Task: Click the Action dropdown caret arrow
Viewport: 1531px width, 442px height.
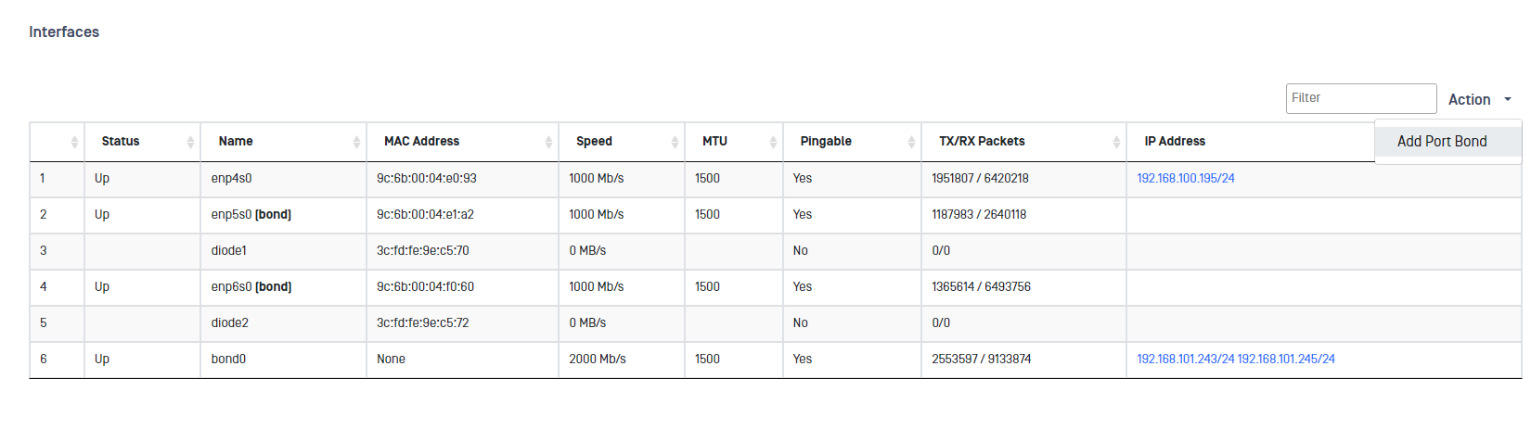Action: (x=1508, y=99)
